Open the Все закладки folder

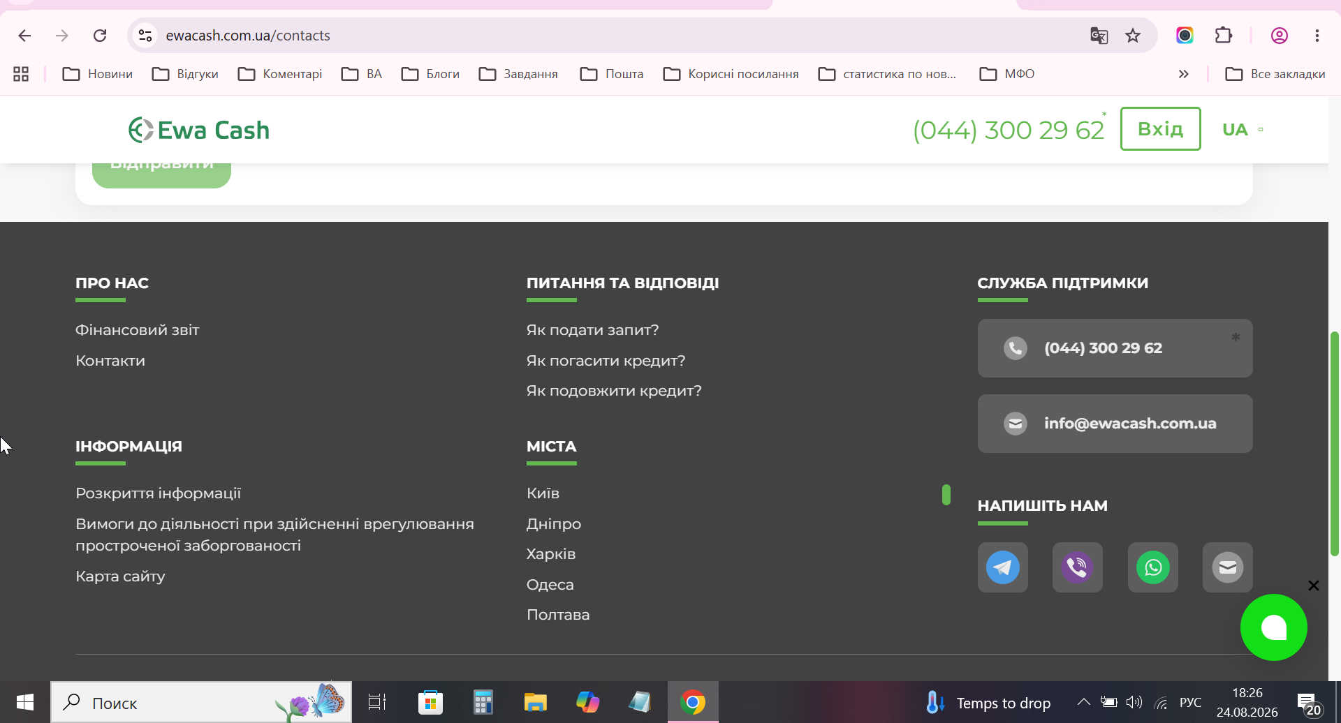point(1275,74)
